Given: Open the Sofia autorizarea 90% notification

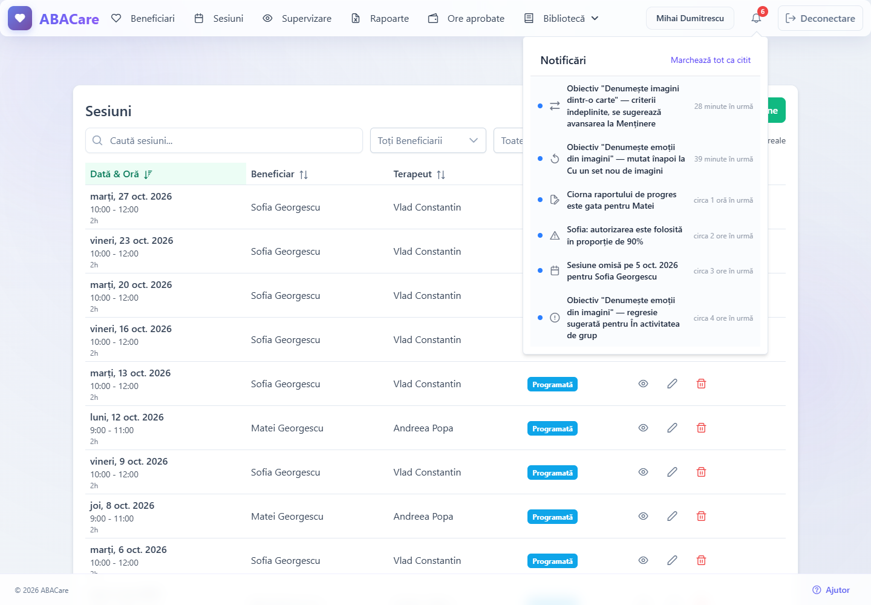Looking at the screenshot, I should click(645, 235).
